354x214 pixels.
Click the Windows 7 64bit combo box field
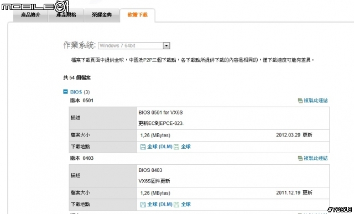[x=134, y=45]
